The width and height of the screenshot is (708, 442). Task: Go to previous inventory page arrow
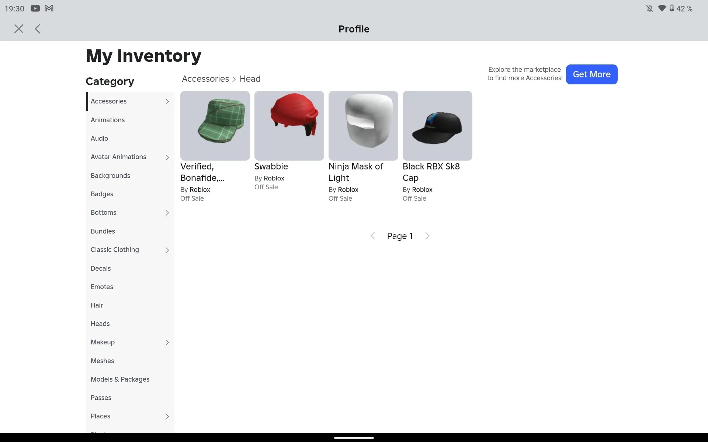373,236
